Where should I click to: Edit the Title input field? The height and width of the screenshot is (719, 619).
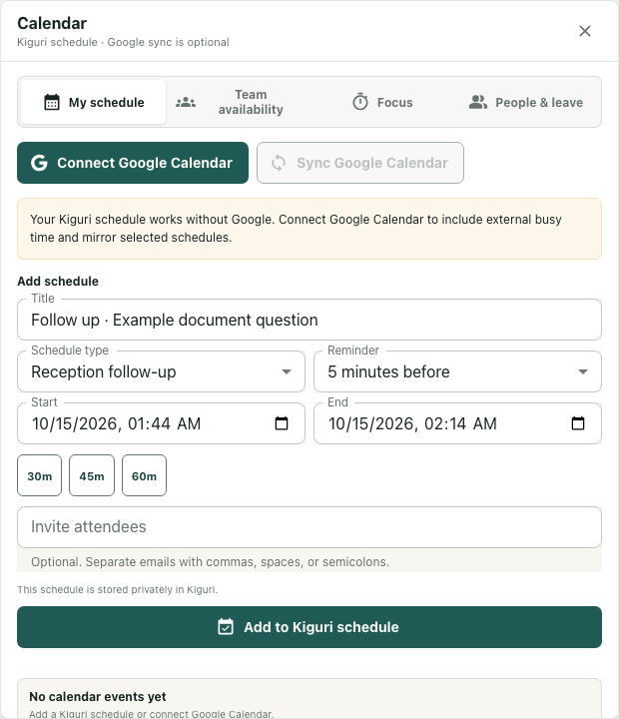click(309, 320)
